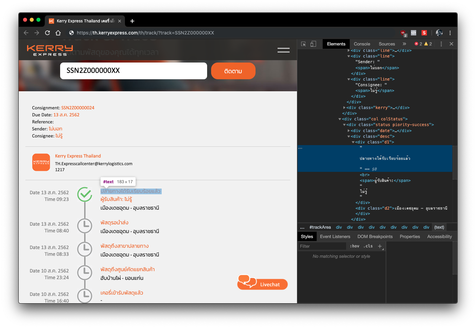Image resolution: width=476 pixels, height=328 pixels.
Task: Switch to the Accessibility tab
Action: (x=439, y=236)
